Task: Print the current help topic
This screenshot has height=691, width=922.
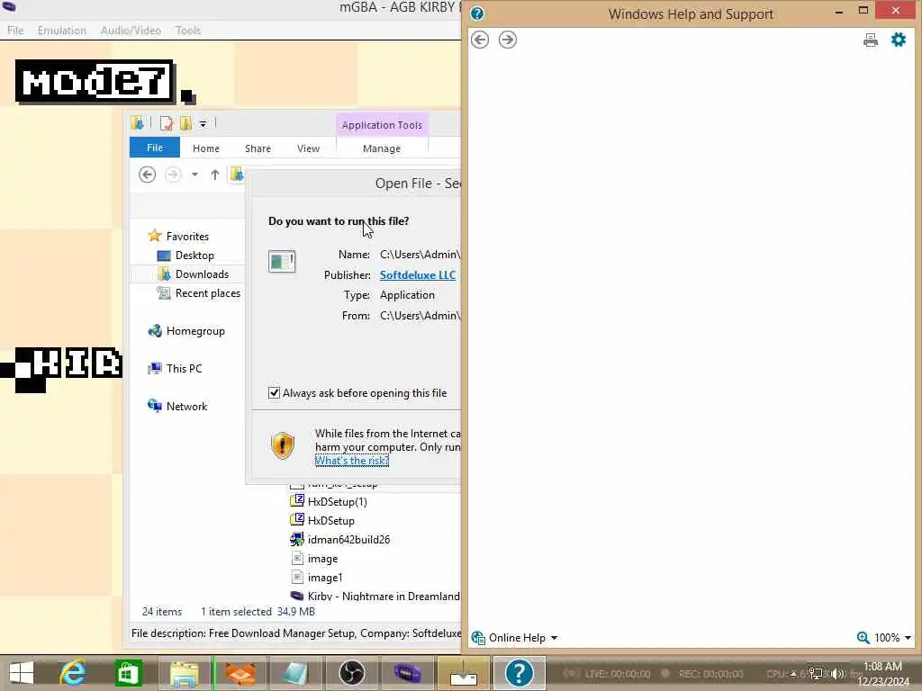Action: [871, 40]
